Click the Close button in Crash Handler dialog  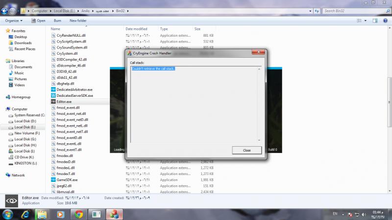pos(247,150)
